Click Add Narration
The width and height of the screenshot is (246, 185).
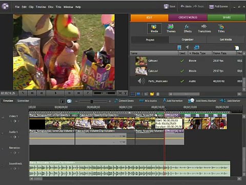point(173,101)
